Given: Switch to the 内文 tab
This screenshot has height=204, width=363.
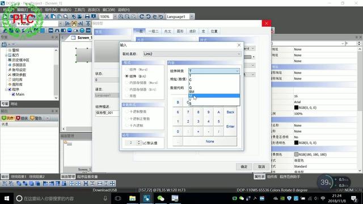Looking at the screenshot, I should point(167,31).
